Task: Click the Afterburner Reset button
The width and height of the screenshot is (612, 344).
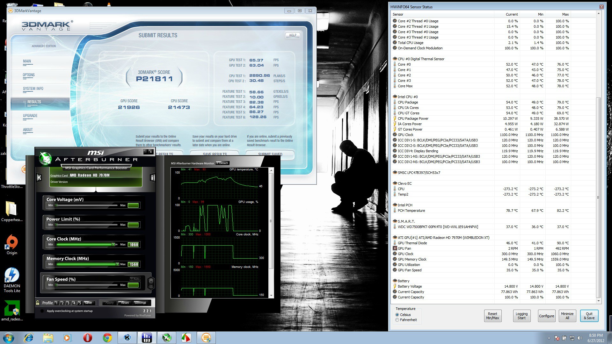Action: click(x=125, y=303)
